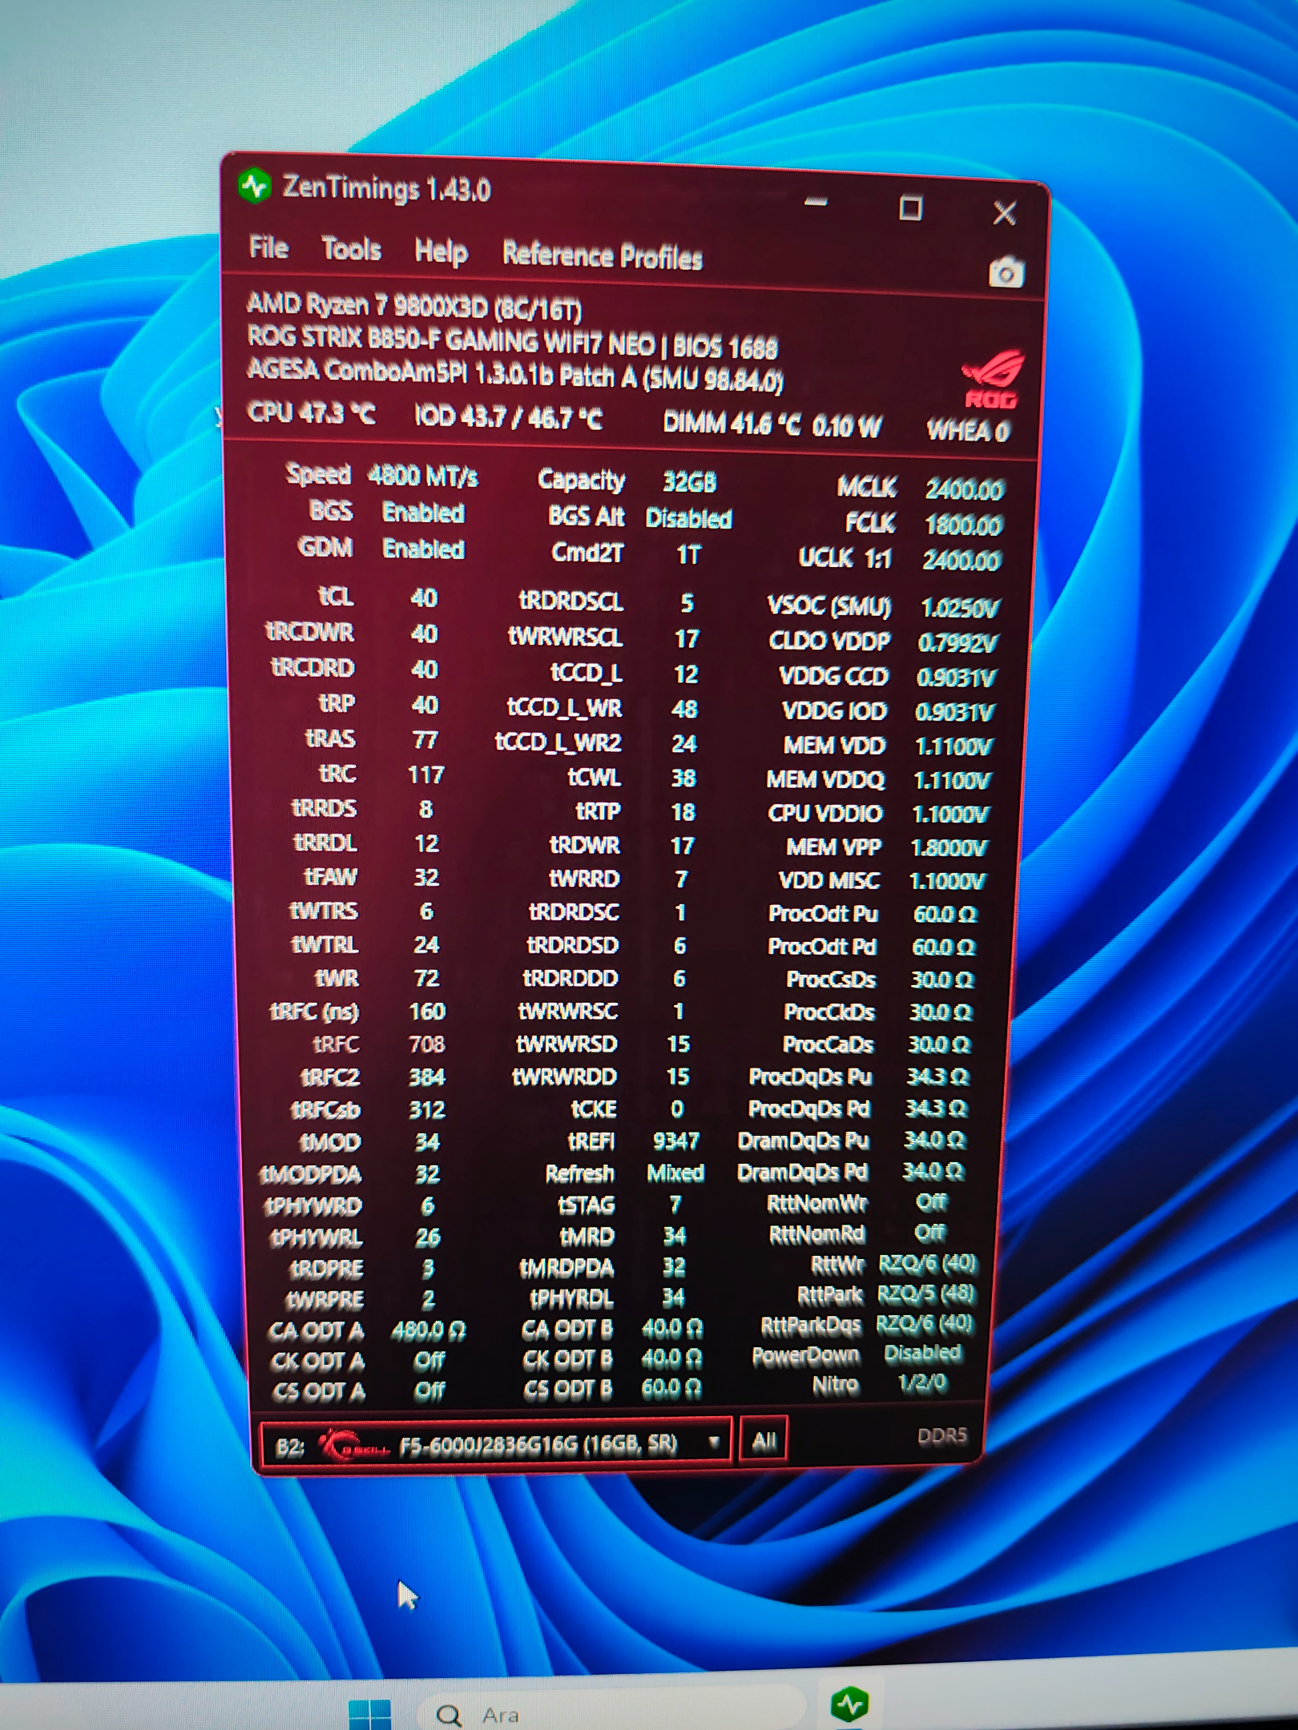Click the AMD Ryzen 7 9800X3D processor text
1298x1730 pixels.
pos(414,307)
